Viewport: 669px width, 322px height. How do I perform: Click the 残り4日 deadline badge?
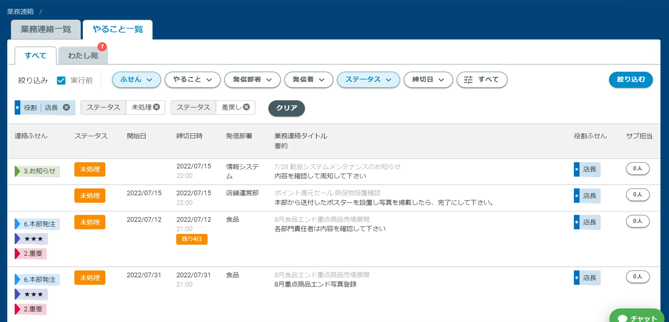(192, 239)
